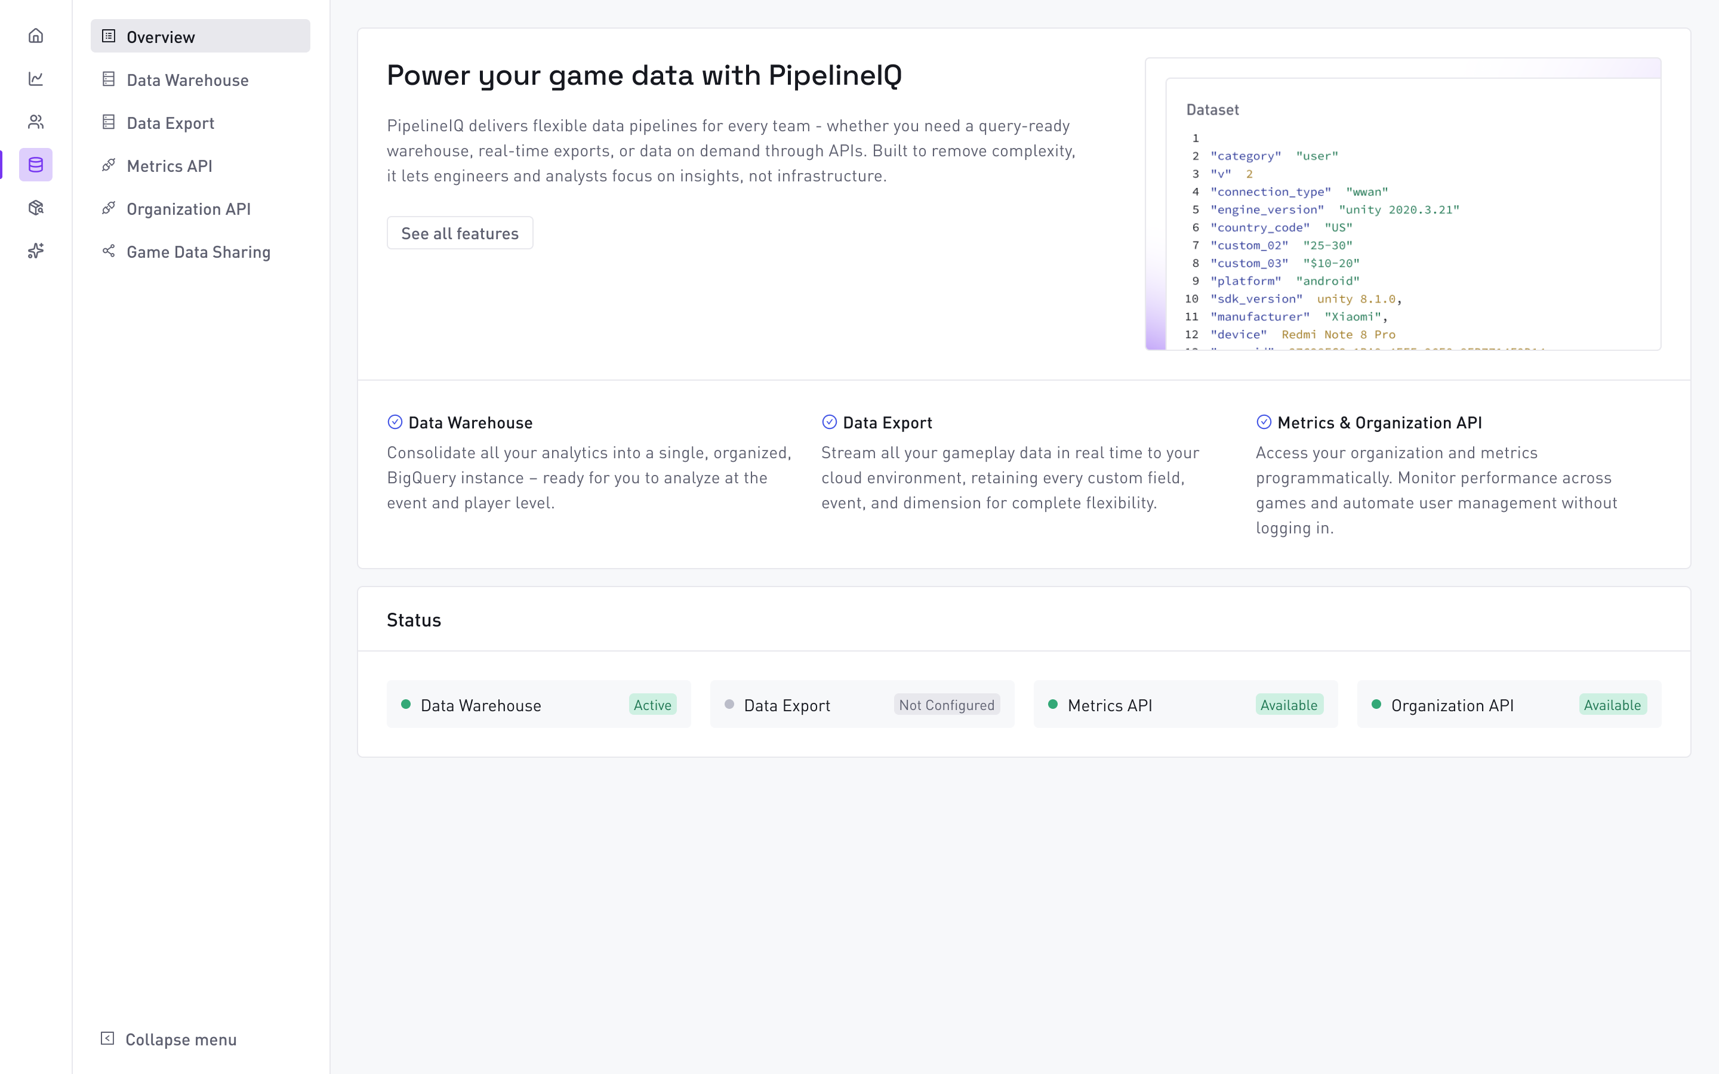Navigate to Organization API page
The width and height of the screenshot is (1719, 1074).
(201, 208)
